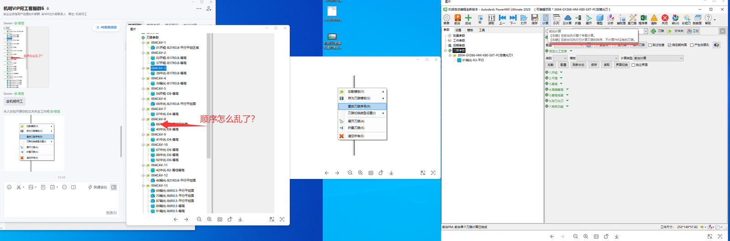Expand the 4.高精等高 section
This screenshot has height=241, width=730.
pyautogui.click(x=567, y=89)
